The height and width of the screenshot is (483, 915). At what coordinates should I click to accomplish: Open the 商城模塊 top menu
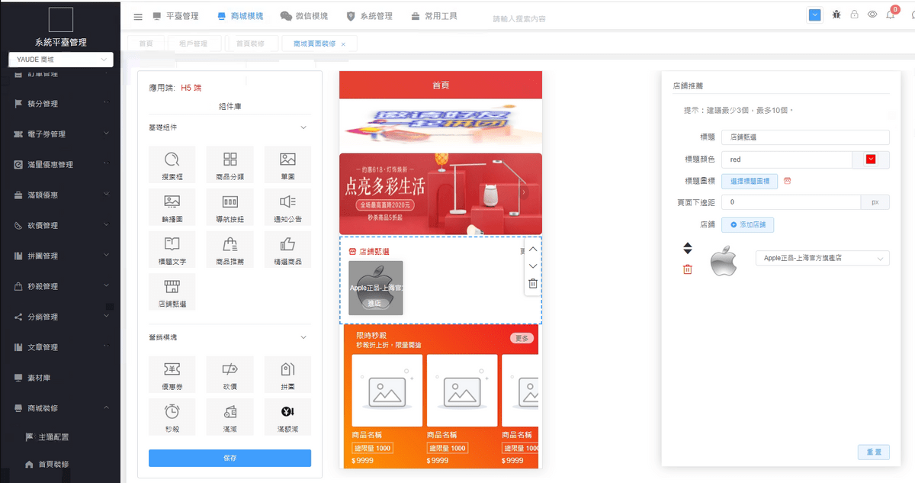[x=239, y=16]
